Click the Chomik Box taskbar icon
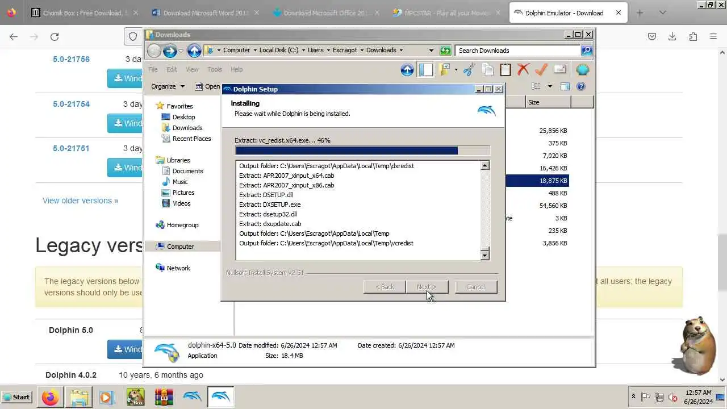727x409 pixels. (135, 397)
